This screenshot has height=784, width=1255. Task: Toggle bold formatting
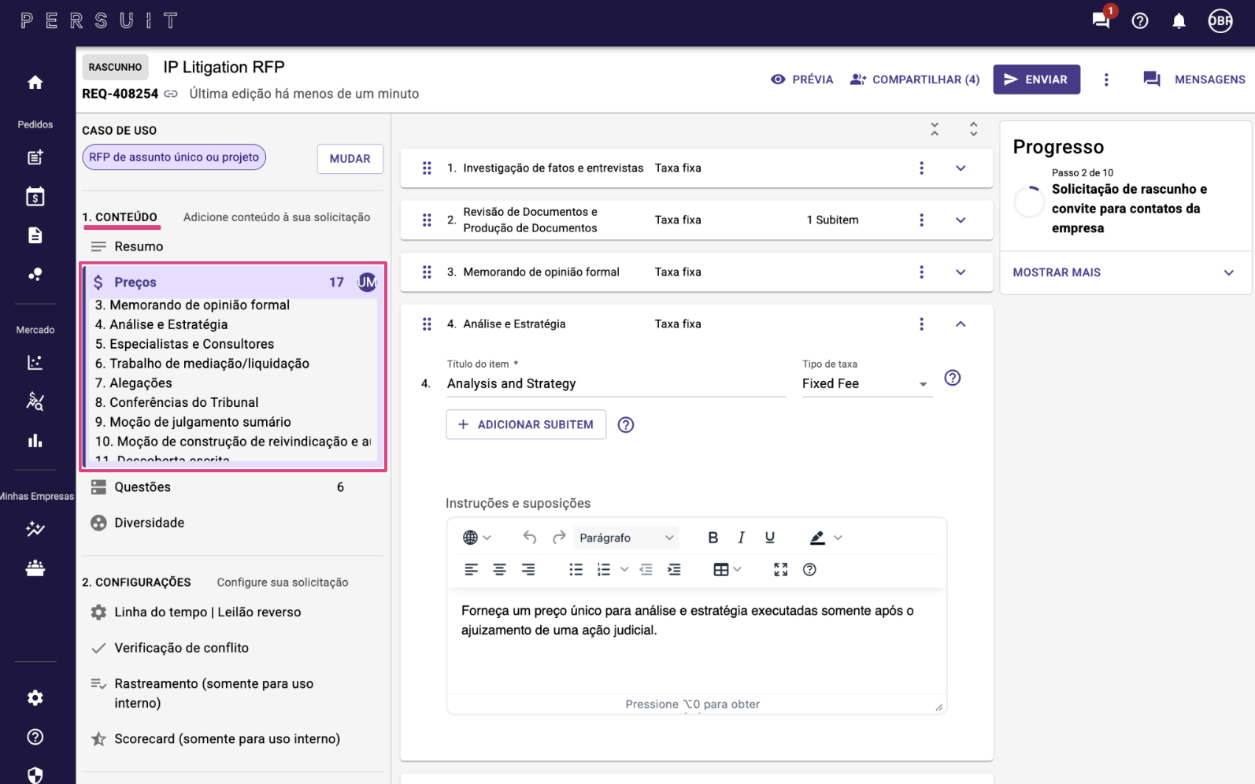point(713,538)
